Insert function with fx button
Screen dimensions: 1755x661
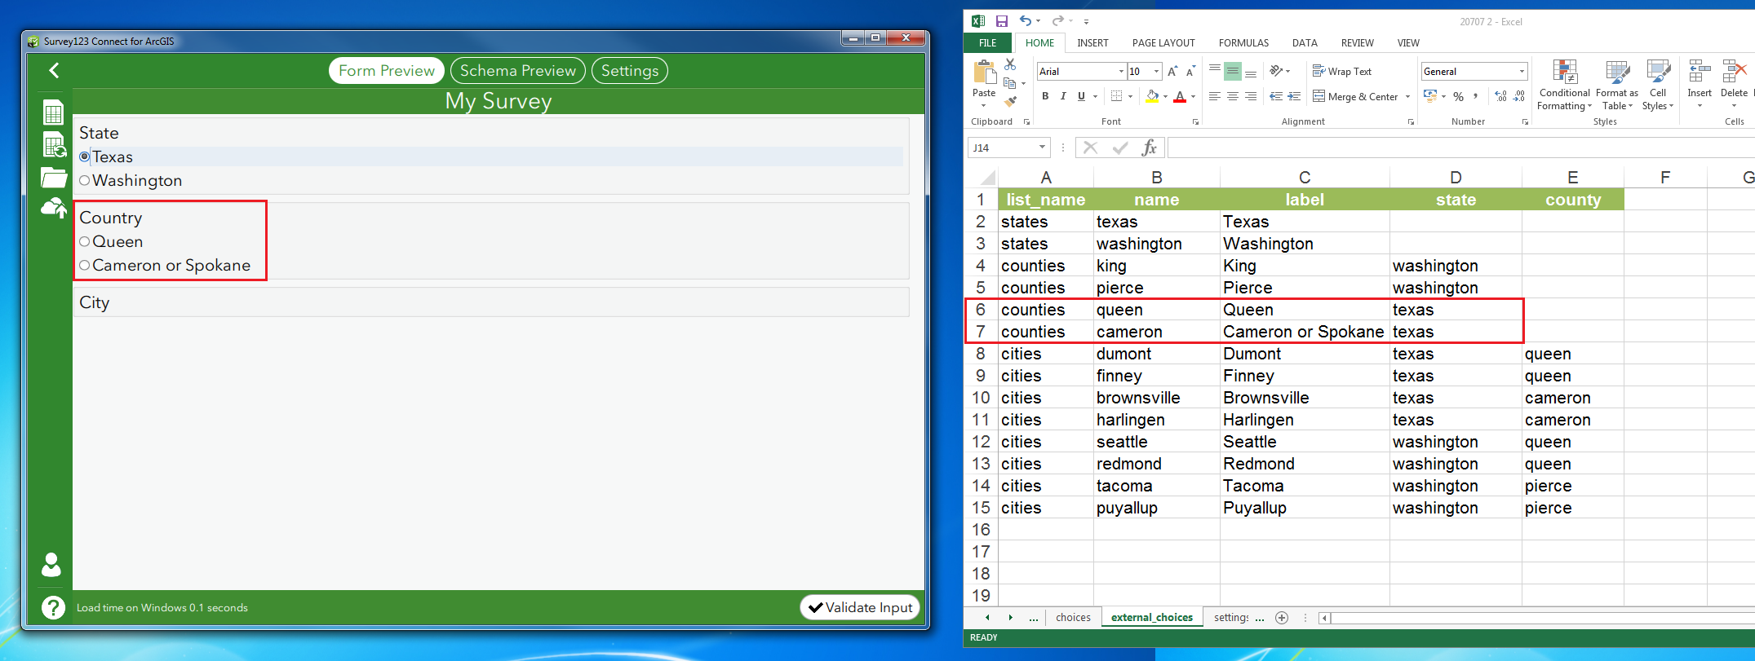[1149, 148]
